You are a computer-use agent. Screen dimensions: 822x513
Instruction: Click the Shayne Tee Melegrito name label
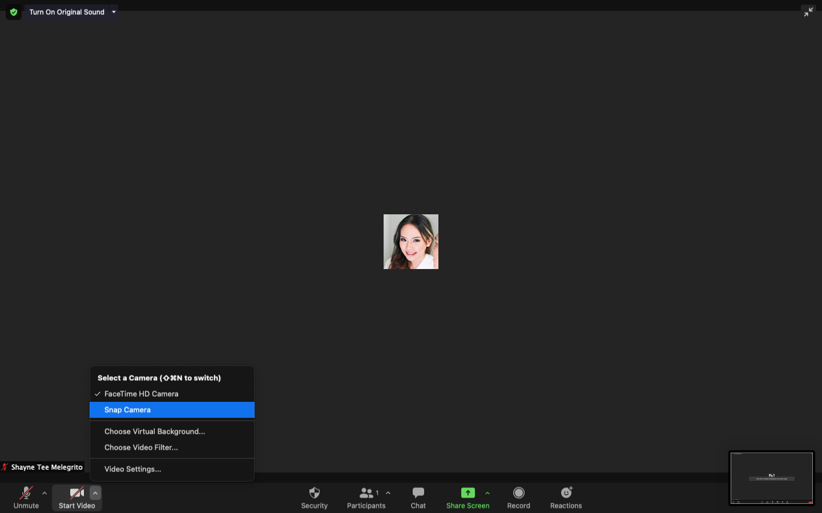point(47,467)
